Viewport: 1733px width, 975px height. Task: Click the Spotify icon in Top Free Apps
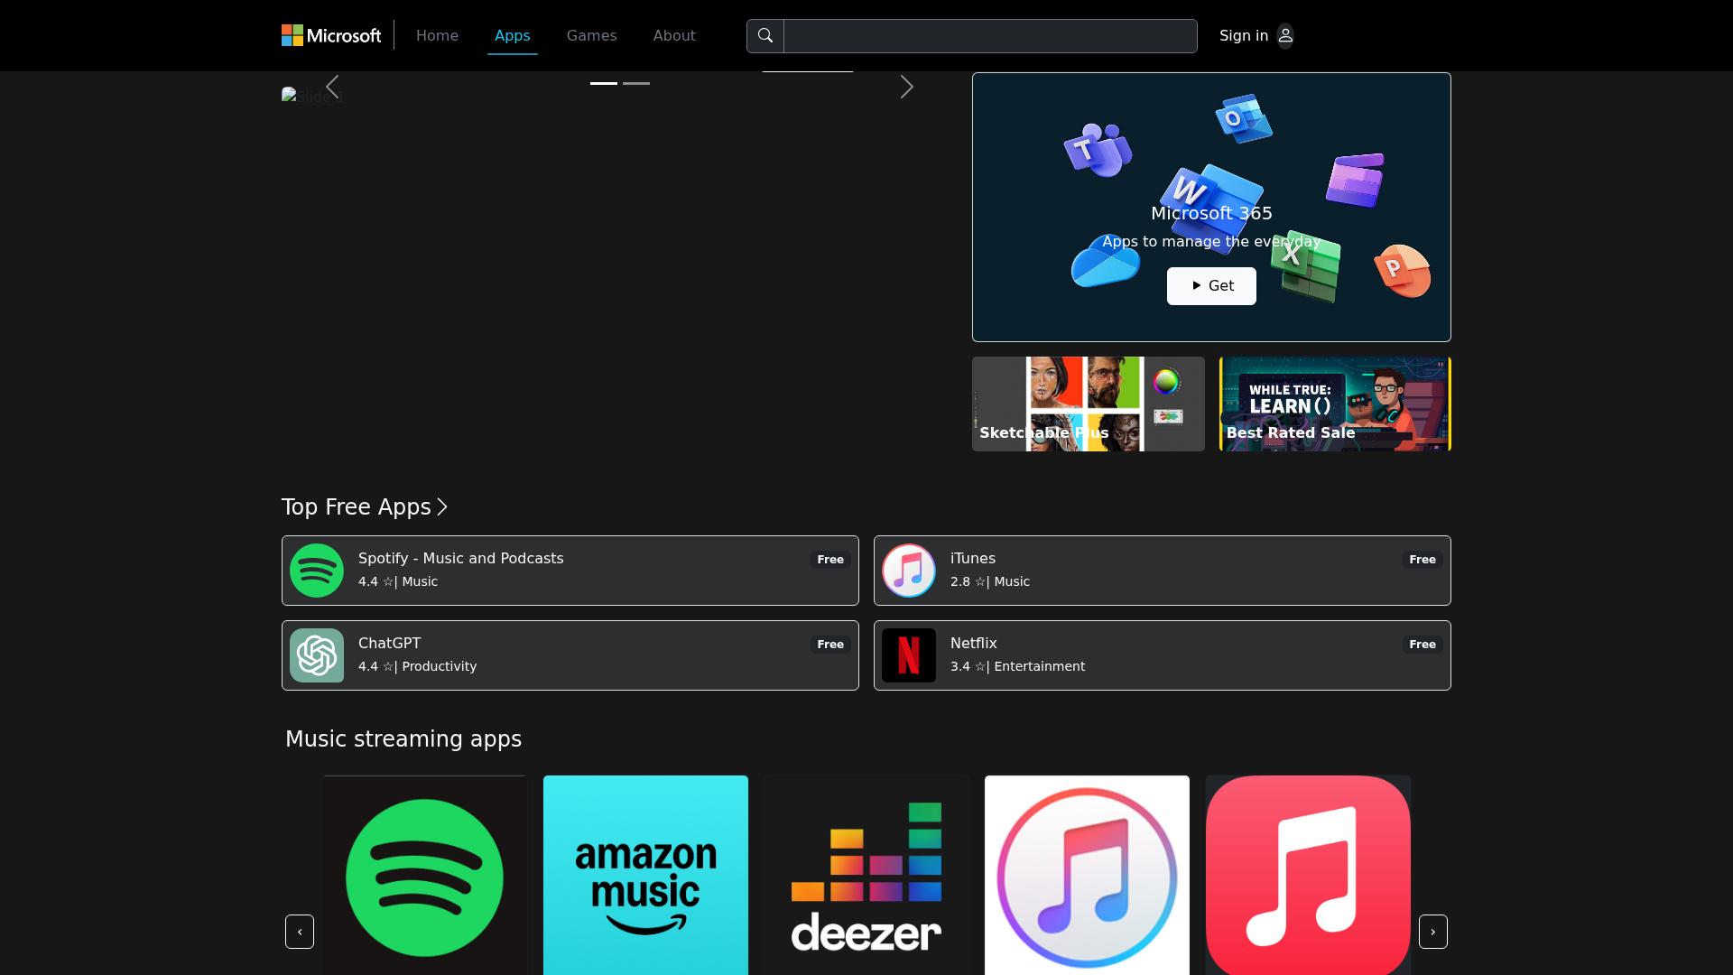pos(317,571)
